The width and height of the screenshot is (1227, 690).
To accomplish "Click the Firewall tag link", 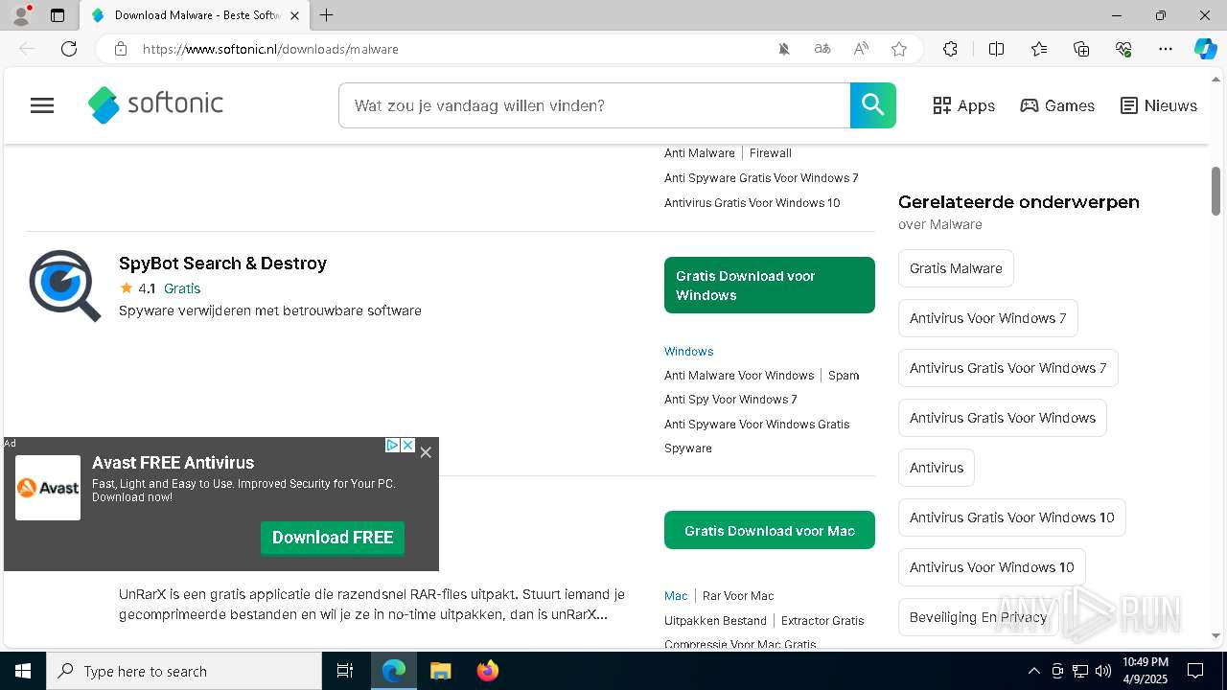I will point(771,153).
